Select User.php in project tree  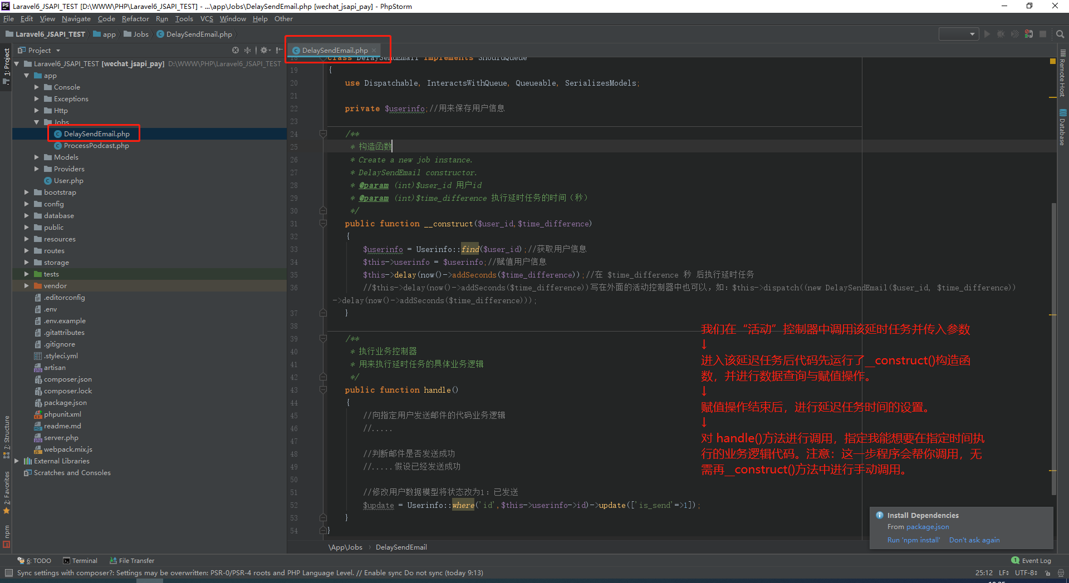(69, 181)
